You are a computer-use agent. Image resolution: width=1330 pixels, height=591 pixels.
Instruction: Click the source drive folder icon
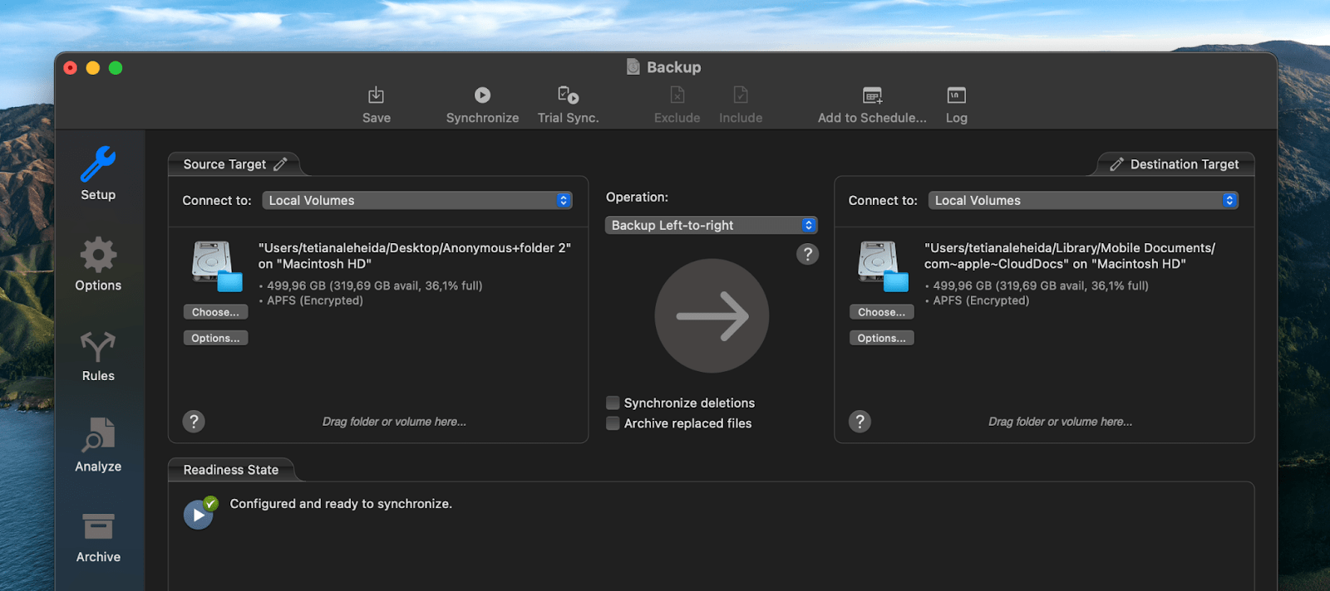click(x=216, y=266)
